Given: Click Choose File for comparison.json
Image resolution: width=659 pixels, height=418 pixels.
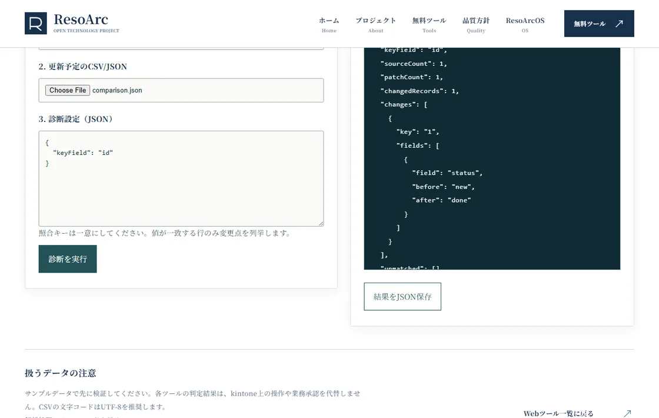Looking at the screenshot, I should pyautogui.click(x=68, y=90).
